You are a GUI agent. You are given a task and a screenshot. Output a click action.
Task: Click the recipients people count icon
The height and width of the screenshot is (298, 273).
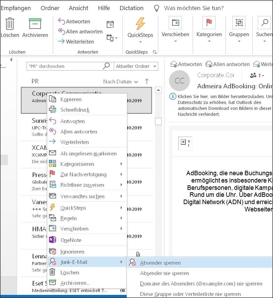tap(257, 75)
